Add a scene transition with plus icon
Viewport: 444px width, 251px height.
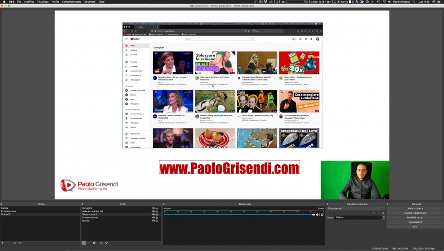(374, 213)
